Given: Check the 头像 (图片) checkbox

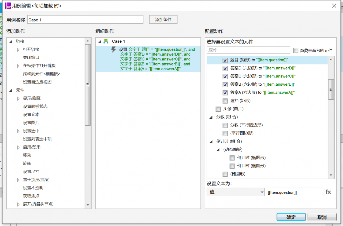Looking at the screenshot, I should (218, 109).
